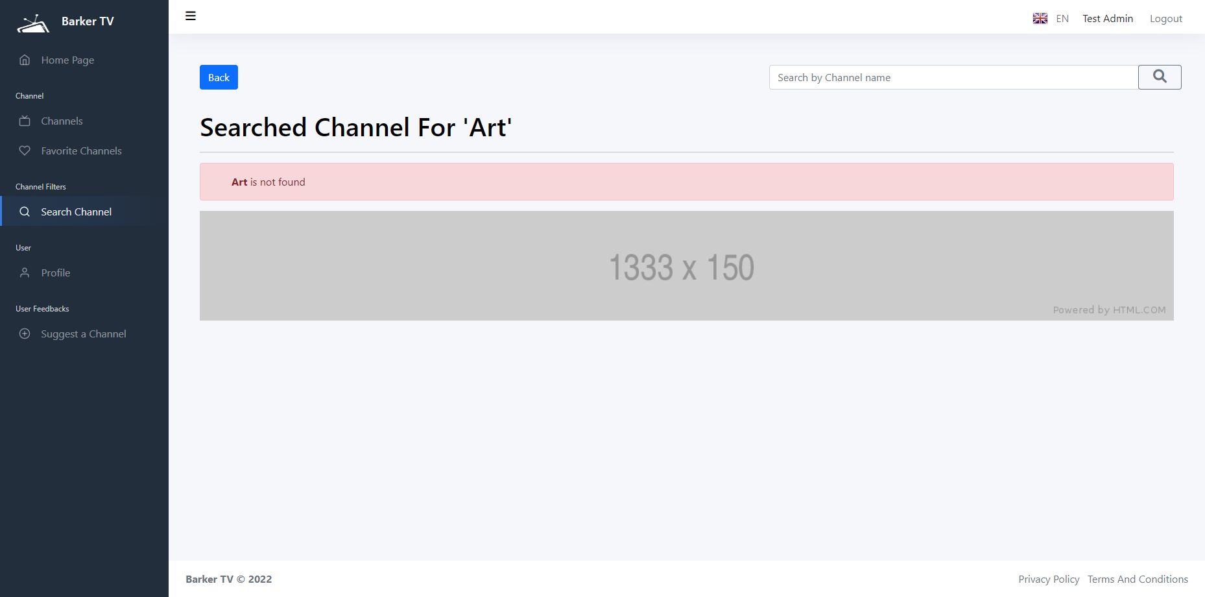The image size is (1205, 597).
Task: Open Favorite Channels menu item
Action: (81, 151)
